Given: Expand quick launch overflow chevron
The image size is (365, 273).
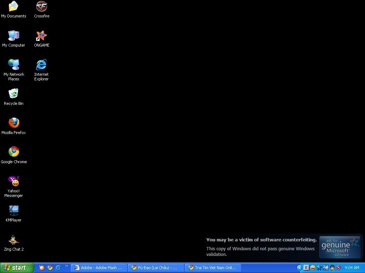Looking at the screenshot, I should click(66, 266).
